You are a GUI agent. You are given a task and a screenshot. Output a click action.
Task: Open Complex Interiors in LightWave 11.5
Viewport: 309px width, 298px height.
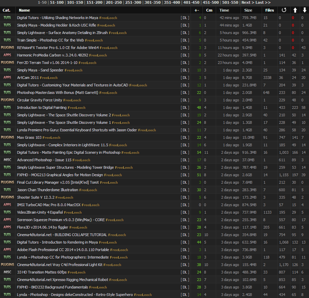pos(63,145)
